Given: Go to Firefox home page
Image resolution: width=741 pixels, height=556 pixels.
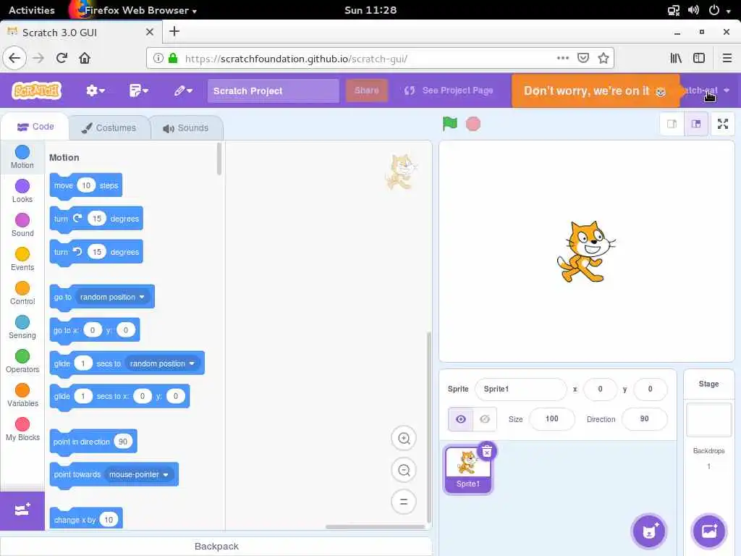Looking at the screenshot, I should (85, 58).
